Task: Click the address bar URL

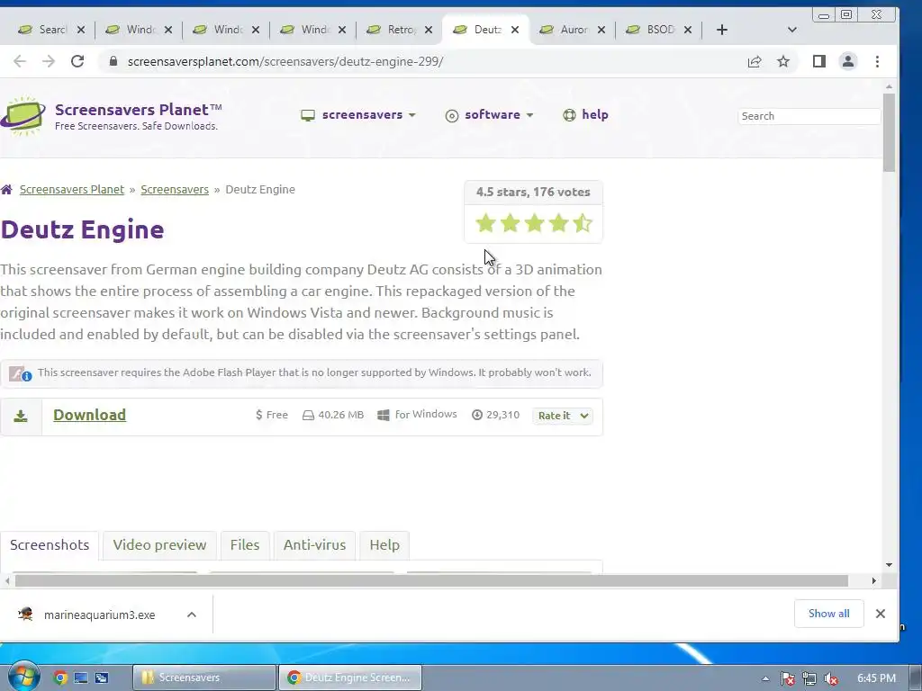Action: 285,61
